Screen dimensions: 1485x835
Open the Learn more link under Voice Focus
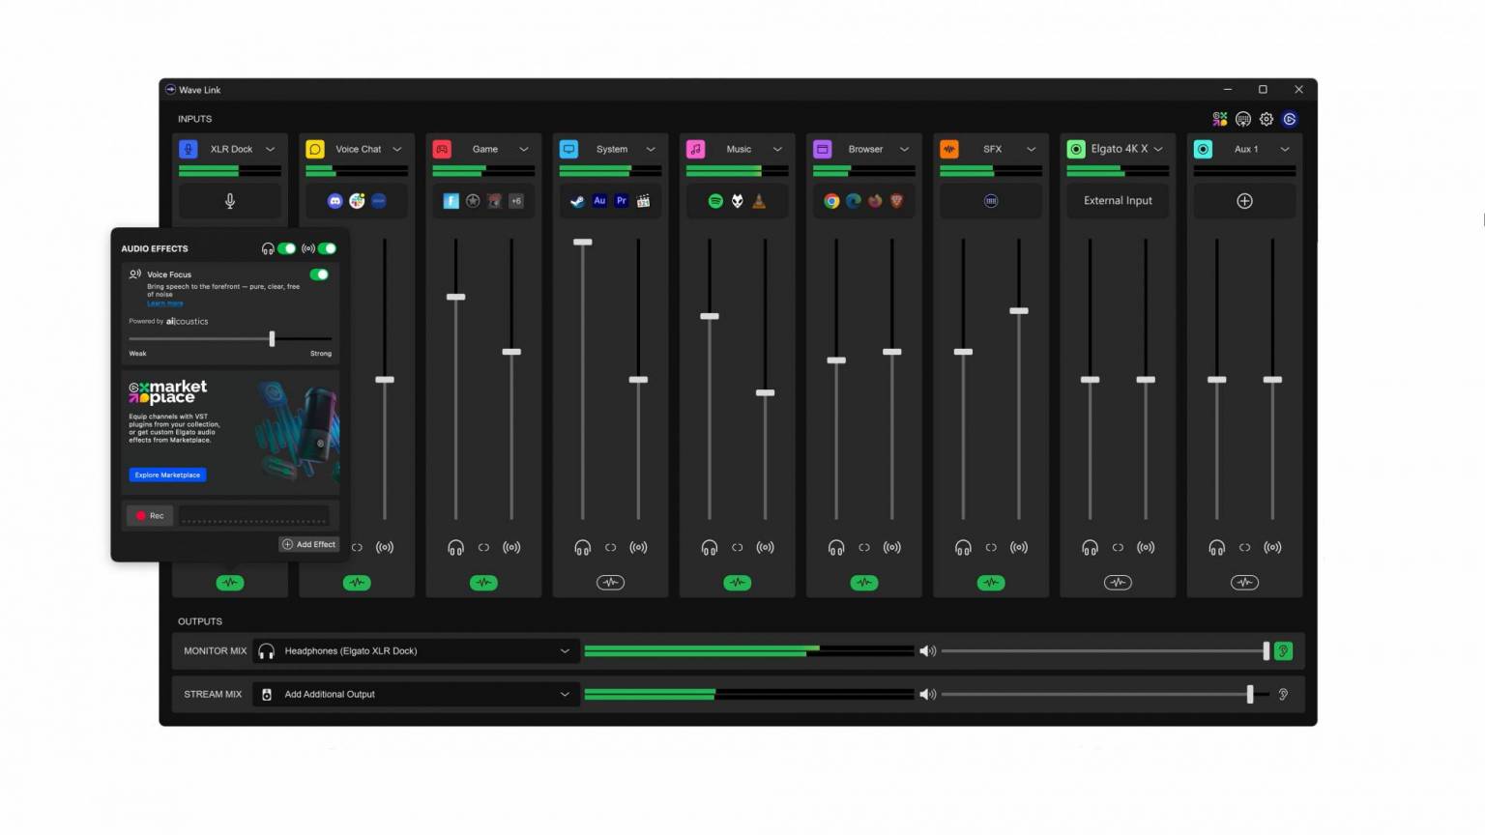pyautogui.click(x=164, y=302)
